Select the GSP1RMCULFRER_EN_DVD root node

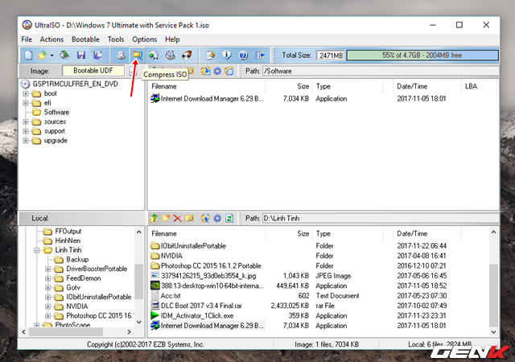click(x=75, y=84)
